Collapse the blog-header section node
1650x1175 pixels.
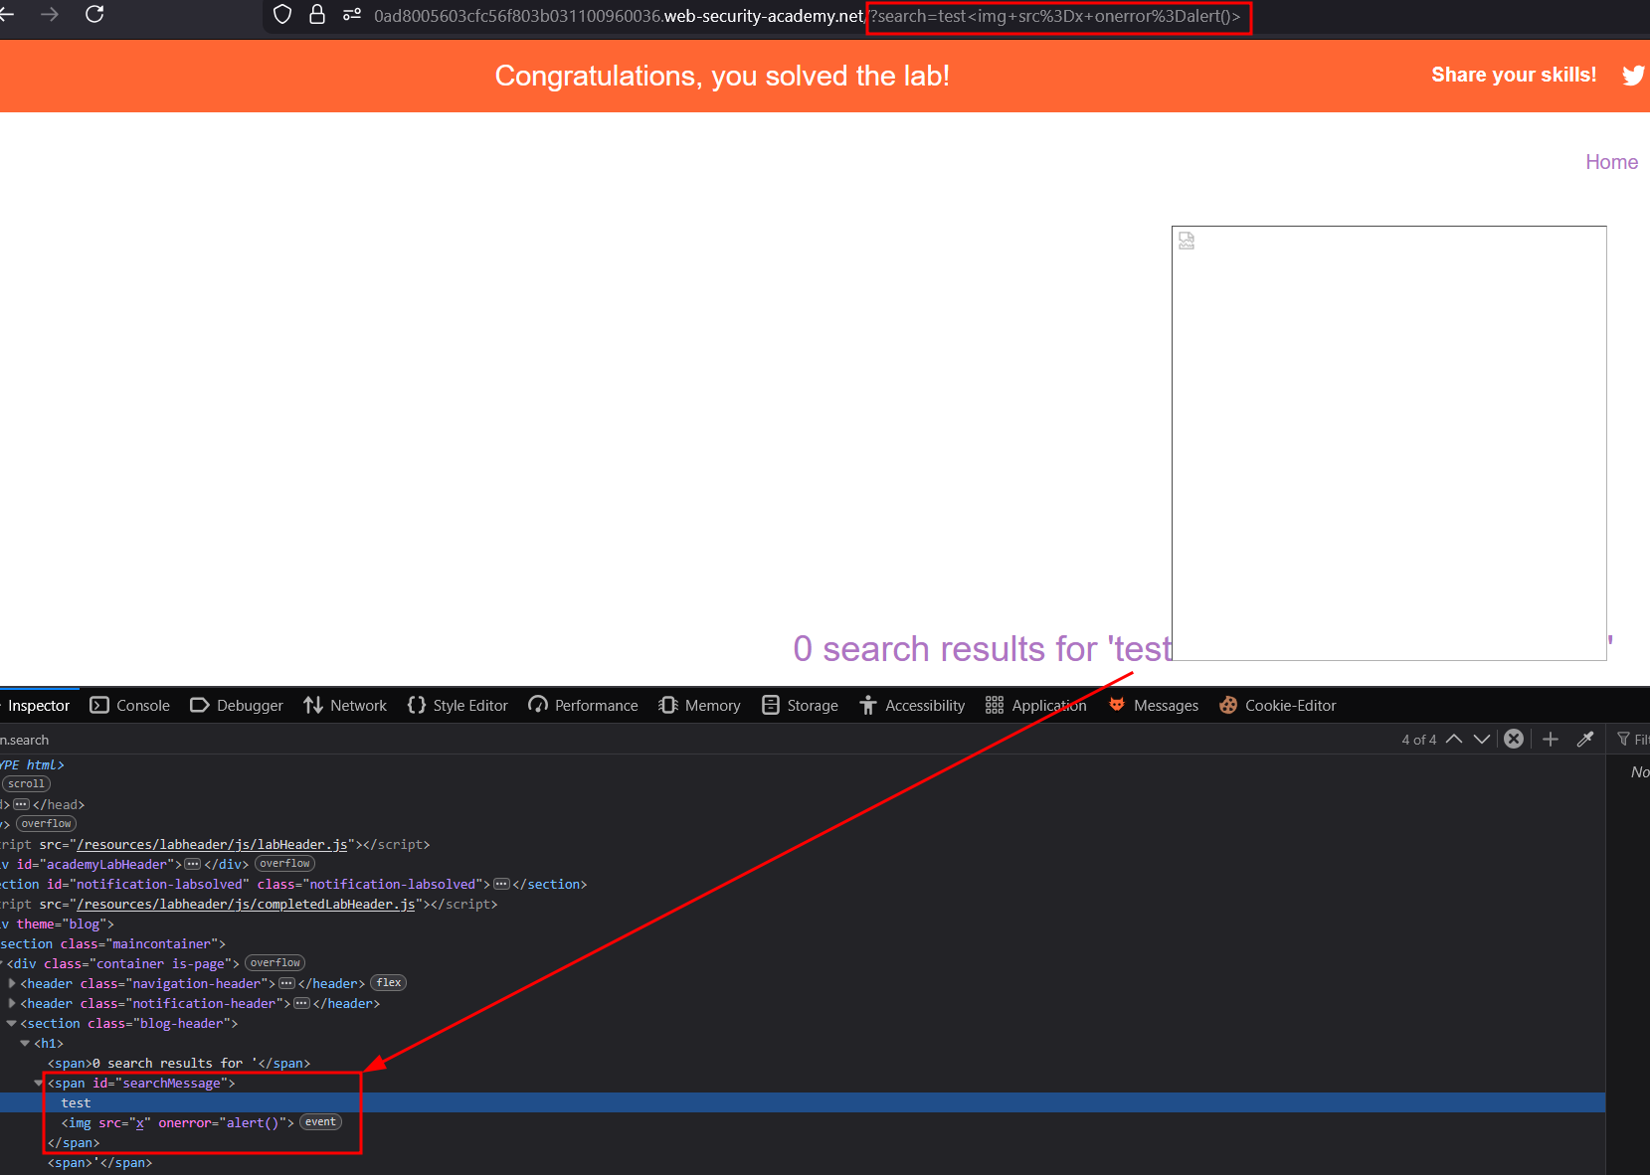[x=12, y=1023]
